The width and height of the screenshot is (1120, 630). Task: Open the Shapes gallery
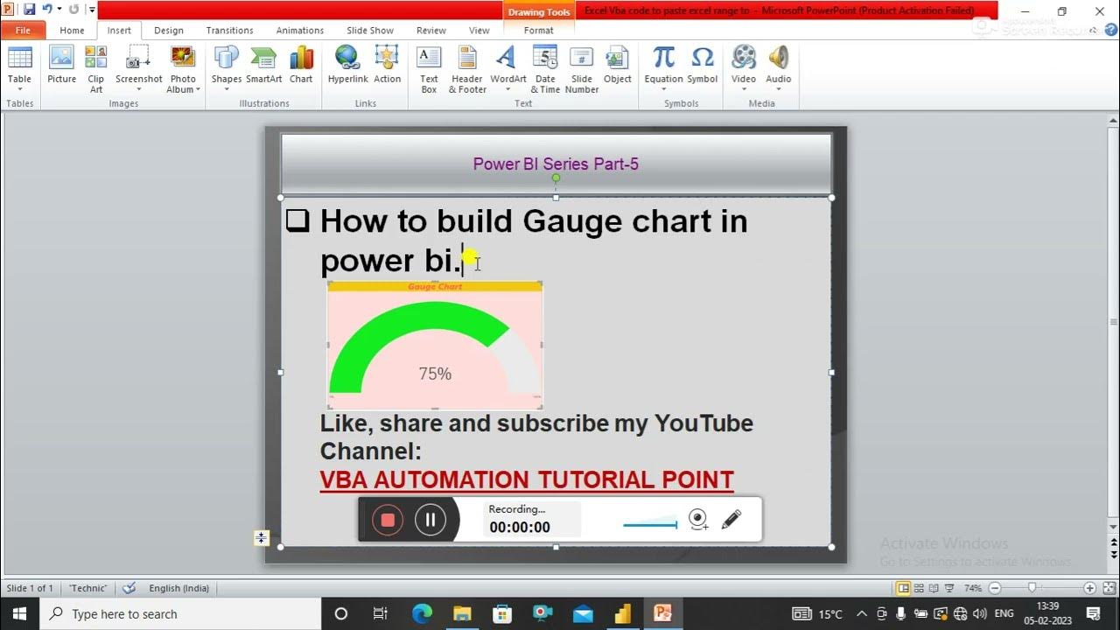tap(226, 69)
